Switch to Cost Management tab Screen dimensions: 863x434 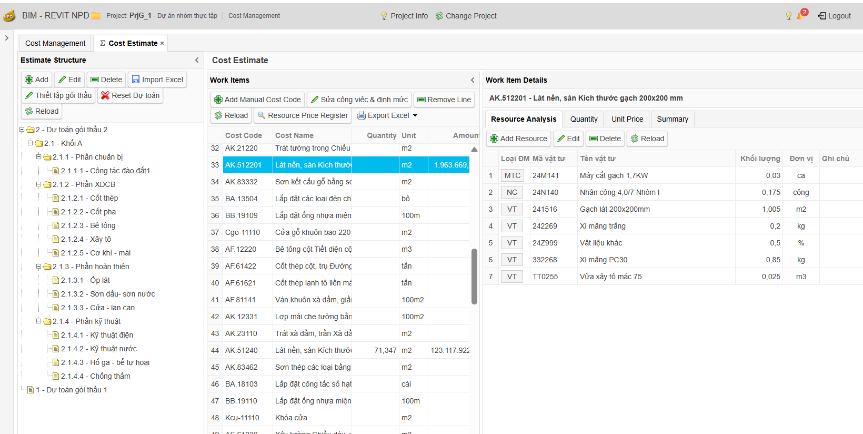click(55, 43)
